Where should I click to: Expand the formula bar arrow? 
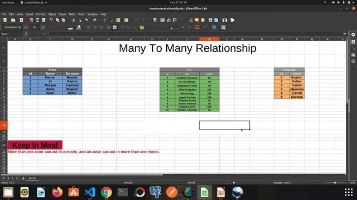[x=345, y=34]
